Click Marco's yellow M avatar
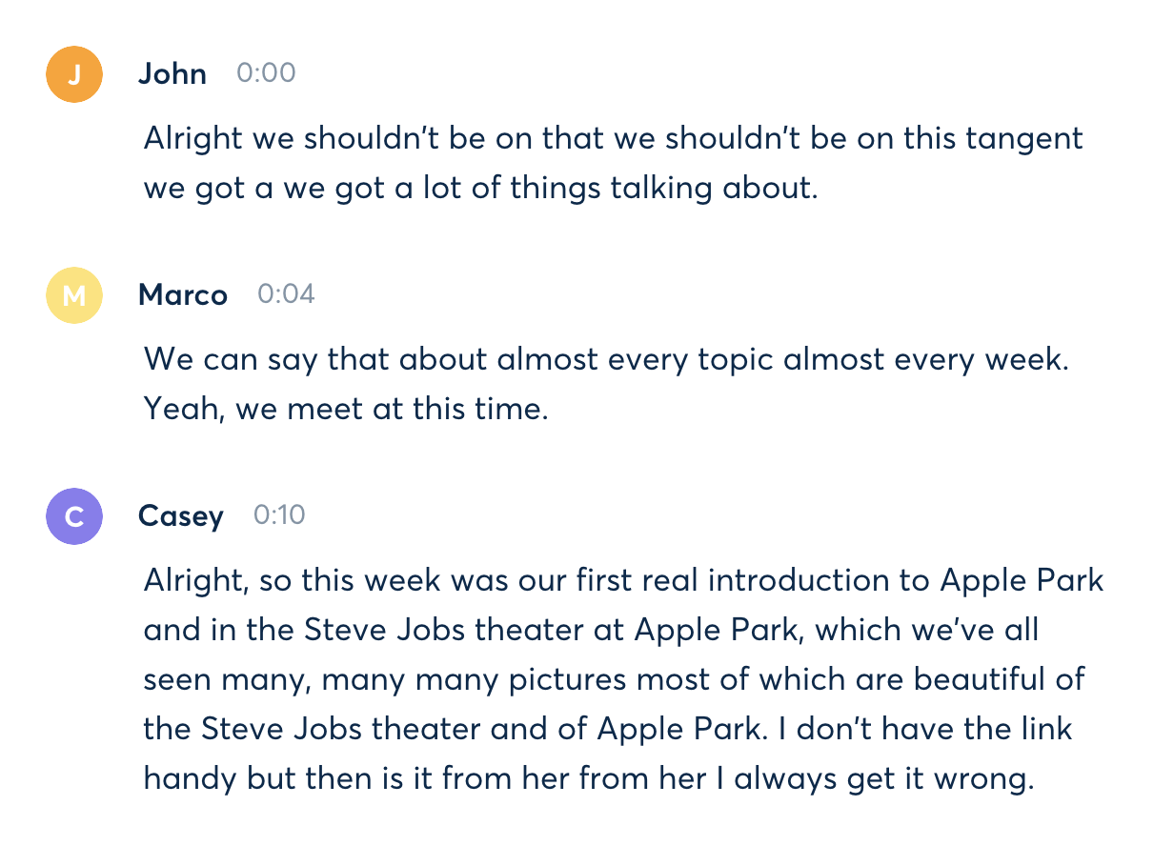The height and width of the screenshot is (846, 1174). [x=74, y=295]
